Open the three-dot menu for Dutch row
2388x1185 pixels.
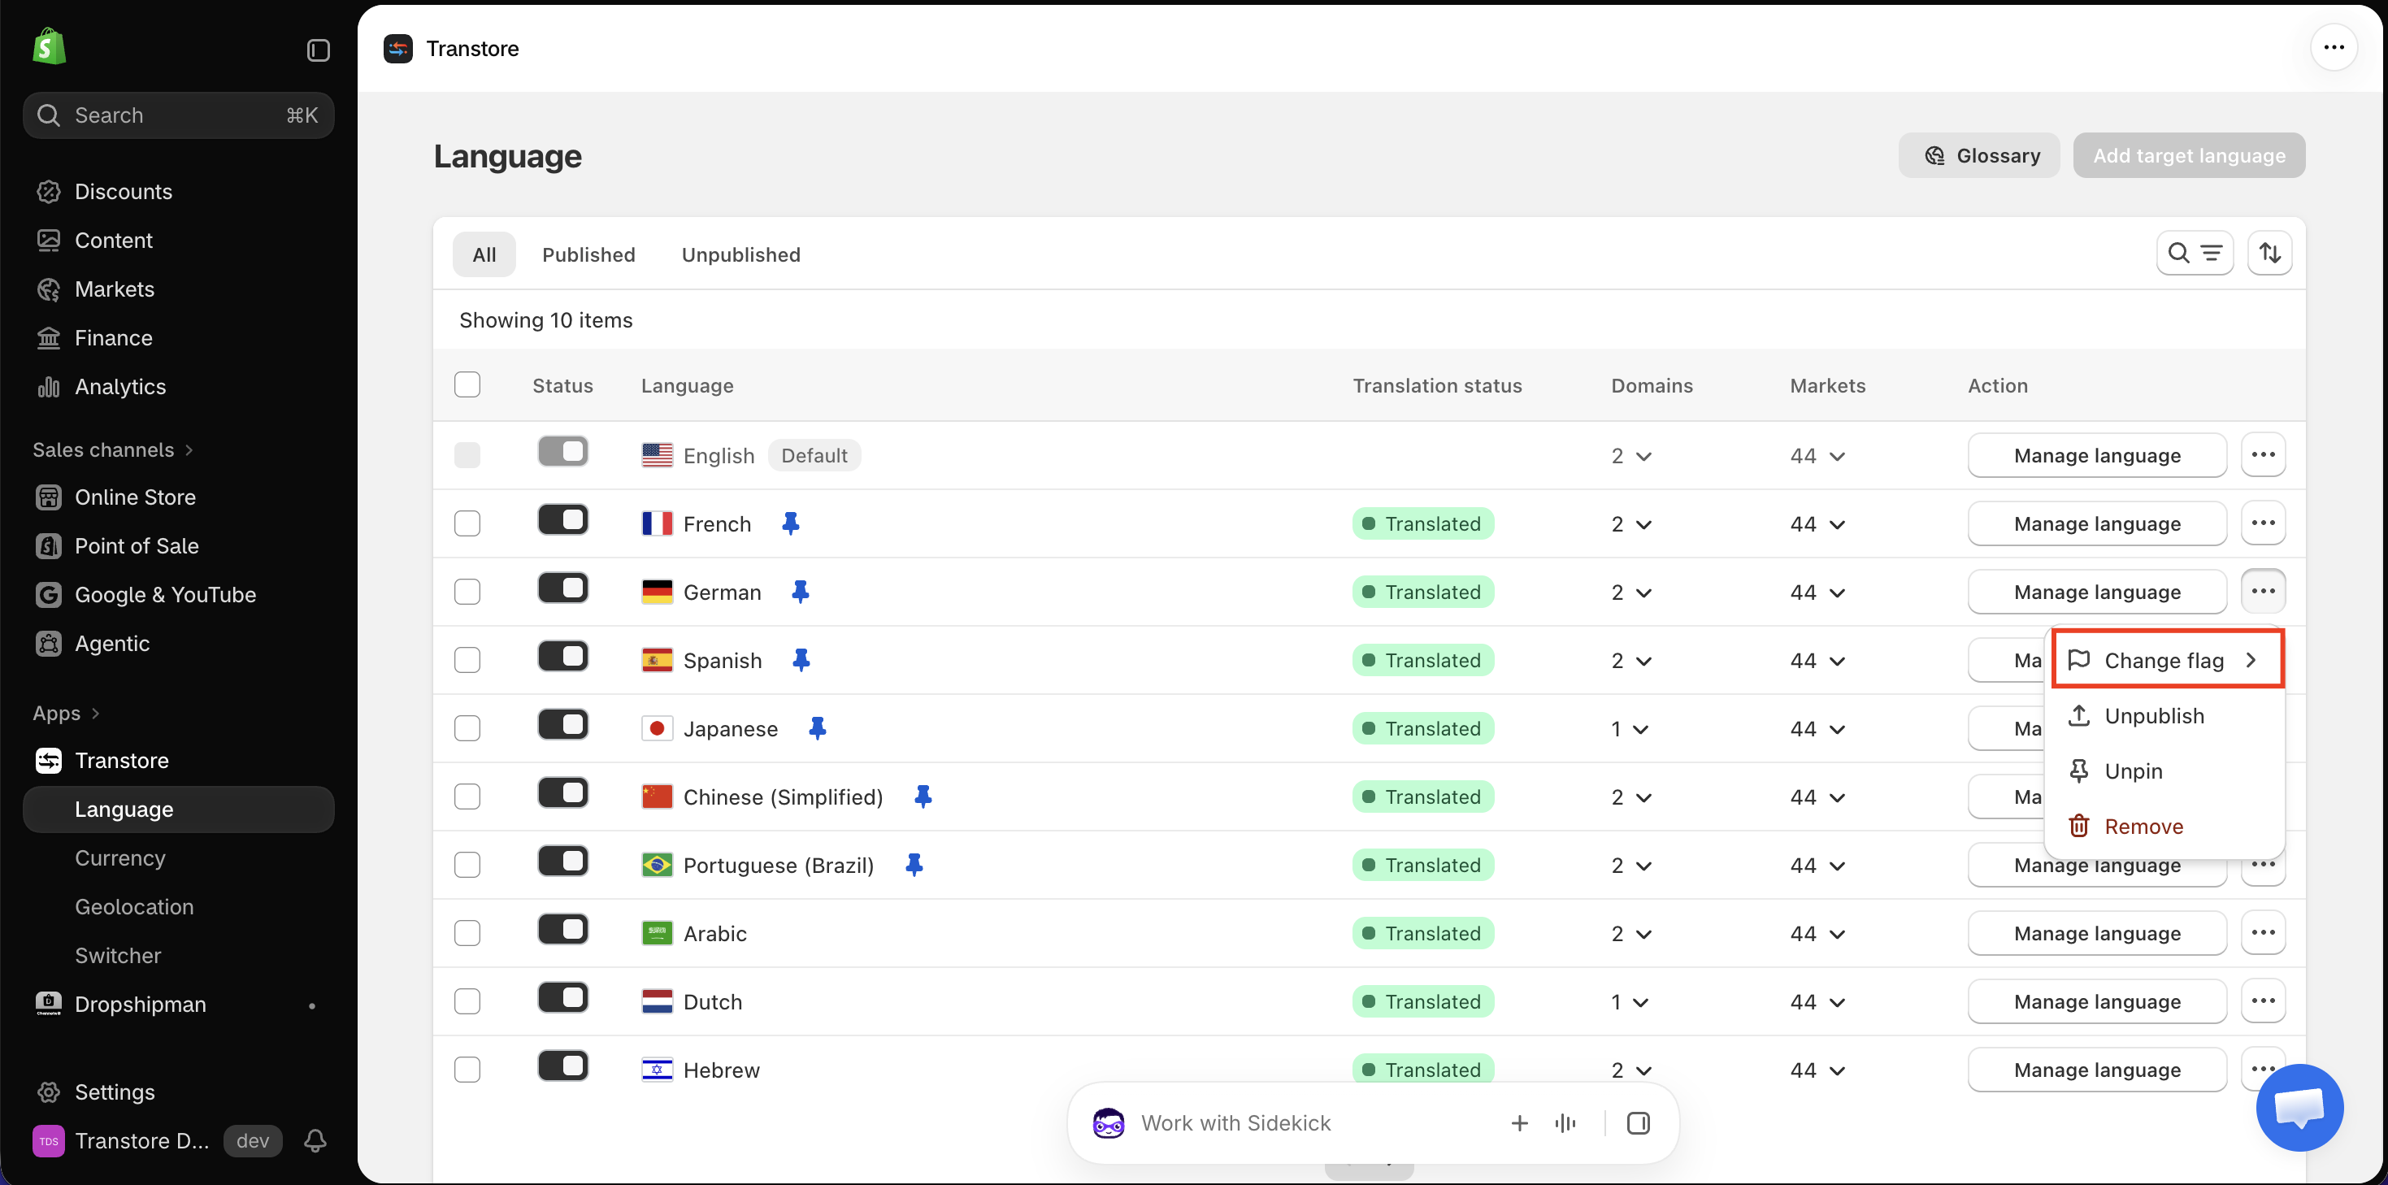2263,1001
